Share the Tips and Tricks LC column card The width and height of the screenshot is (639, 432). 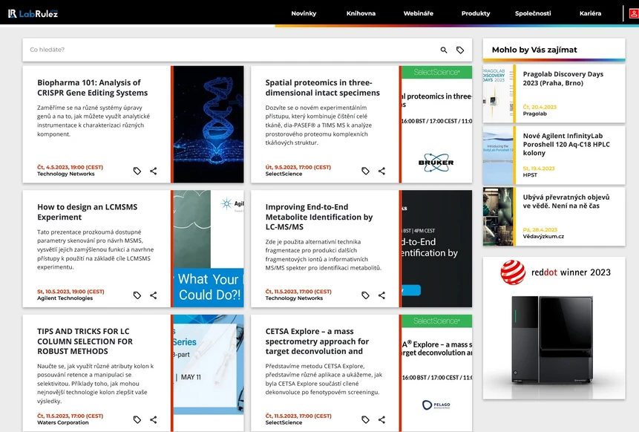point(153,420)
